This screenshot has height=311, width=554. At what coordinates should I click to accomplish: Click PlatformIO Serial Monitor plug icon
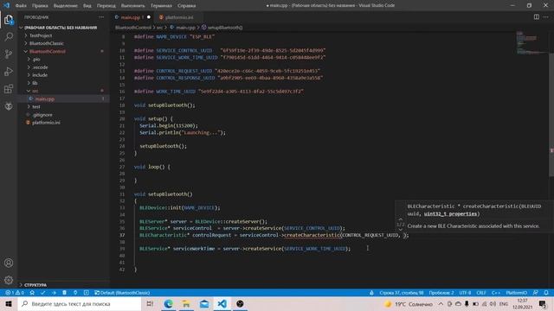(75, 293)
